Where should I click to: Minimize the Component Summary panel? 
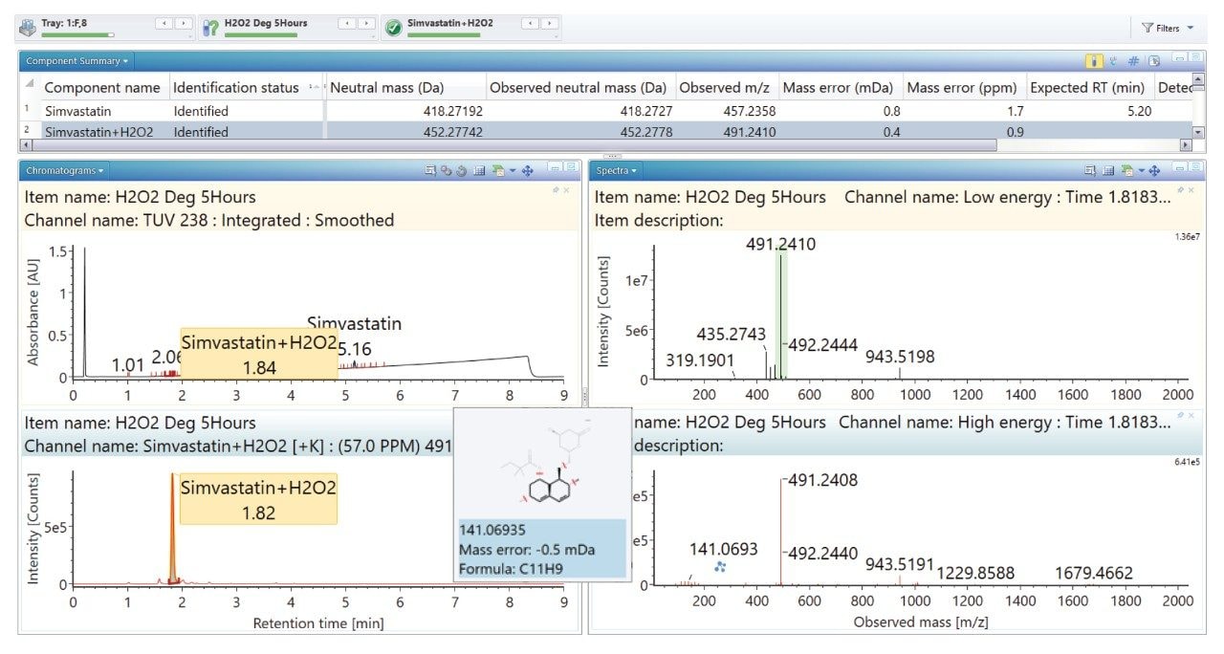1179,57
